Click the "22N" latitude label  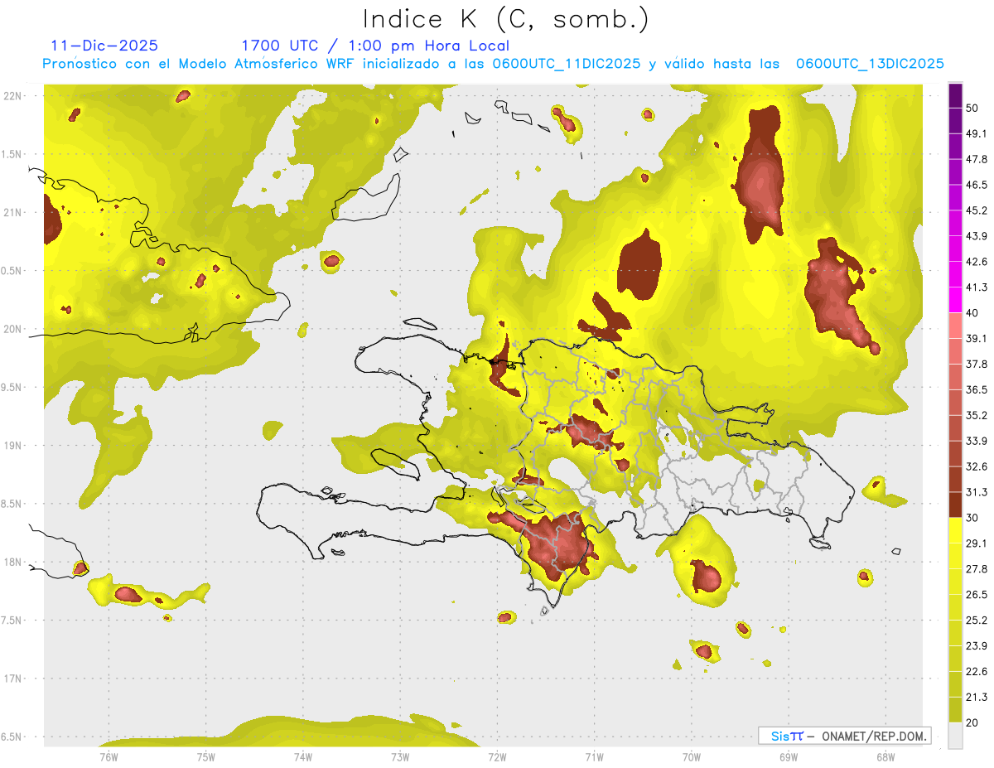(12, 96)
